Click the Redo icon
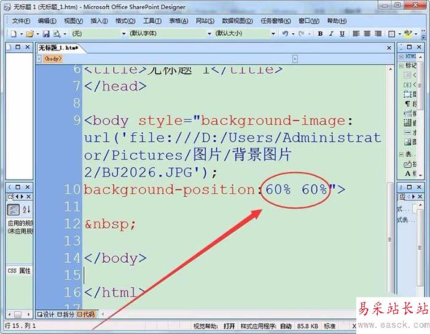Image resolution: width=430 pixels, height=334 pixels. click(x=302, y=34)
